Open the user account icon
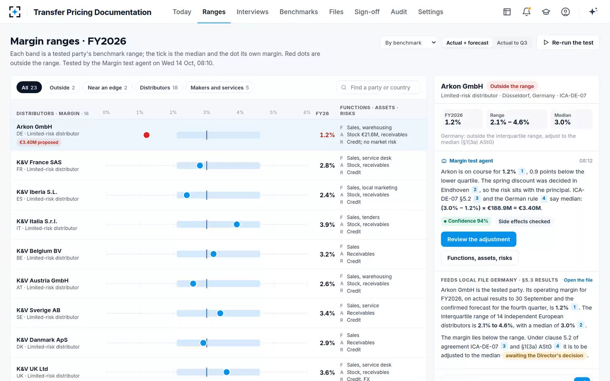Viewport: 610px width, 381px height. 566,12
